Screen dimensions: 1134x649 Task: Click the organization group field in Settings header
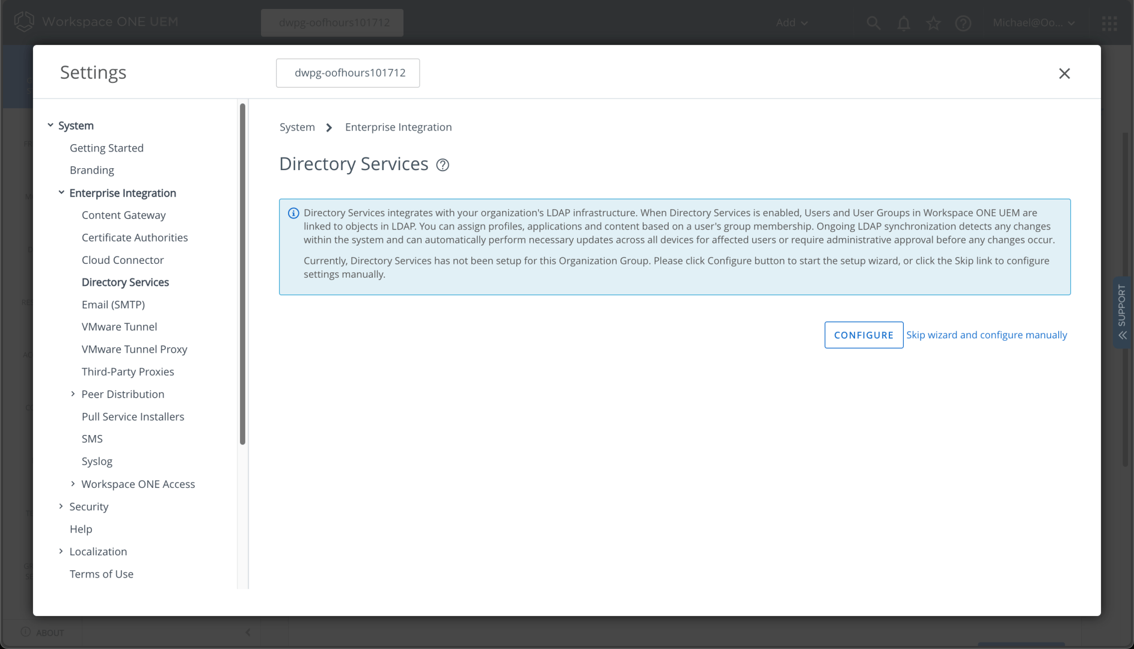tap(348, 73)
